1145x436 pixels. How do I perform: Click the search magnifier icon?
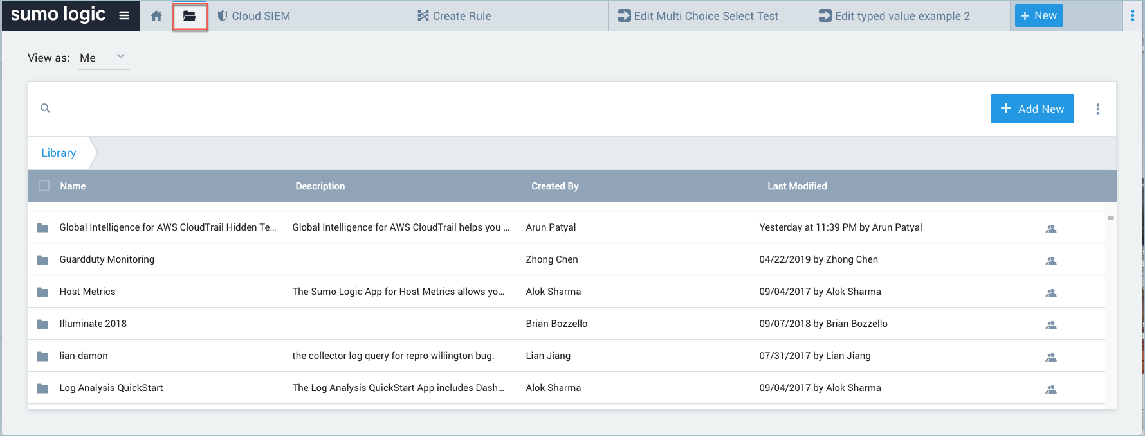[x=45, y=109]
